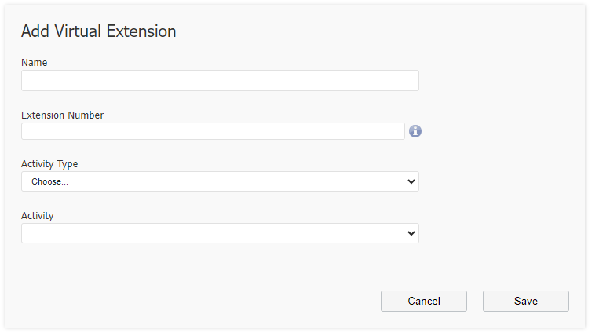
Task: Select the Extension Number text box
Action: 213,131
